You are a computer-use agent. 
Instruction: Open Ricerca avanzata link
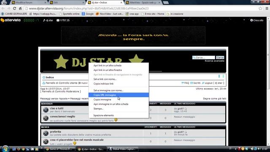(214, 61)
